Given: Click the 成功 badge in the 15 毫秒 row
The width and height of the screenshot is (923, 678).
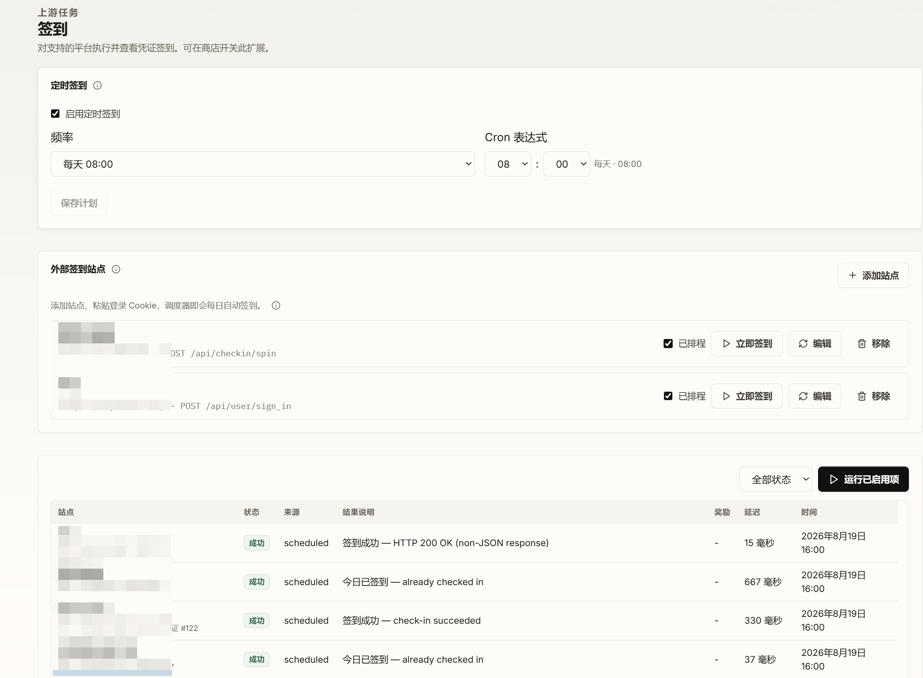Looking at the screenshot, I should [x=257, y=543].
